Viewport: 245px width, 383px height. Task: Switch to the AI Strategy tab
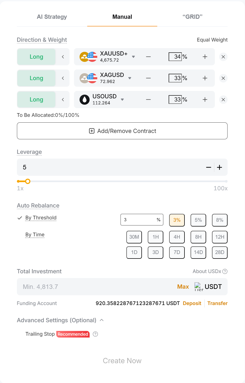(x=52, y=17)
